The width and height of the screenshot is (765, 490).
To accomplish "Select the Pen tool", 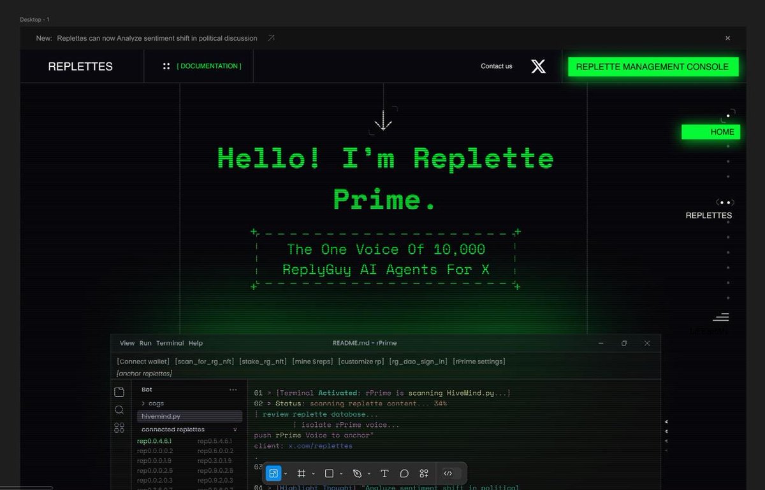I will click(357, 473).
